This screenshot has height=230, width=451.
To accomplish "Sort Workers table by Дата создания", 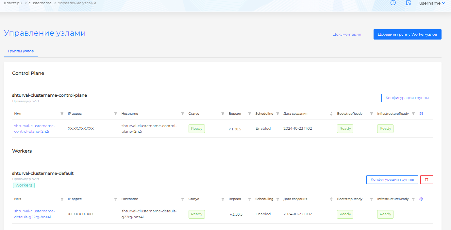I will click(331, 199).
